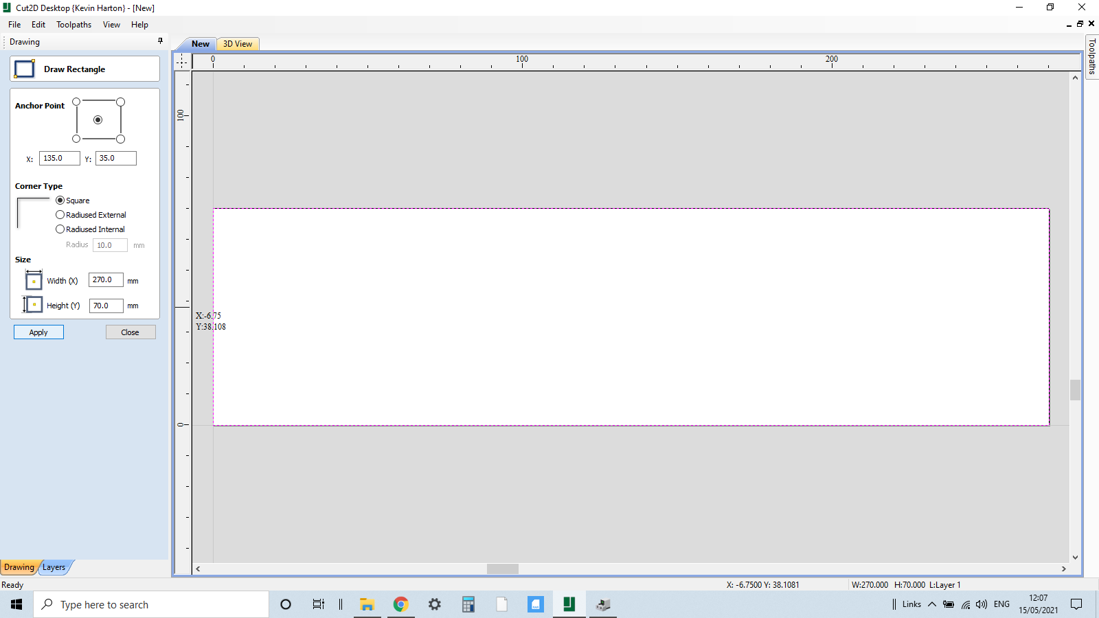Close the Draw Rectangle form
The image size is (1099, 618).
[x=131, y=332]
